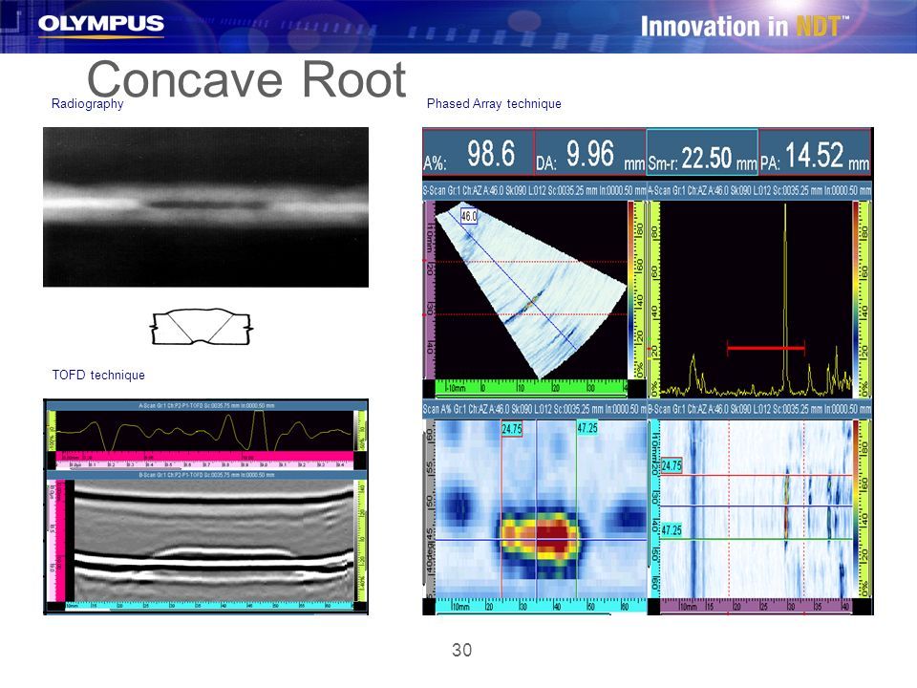917x688 pixels.
Task: Click the "Phased Array technique" label
Action: pyautogui.click(x=494, y=103)
